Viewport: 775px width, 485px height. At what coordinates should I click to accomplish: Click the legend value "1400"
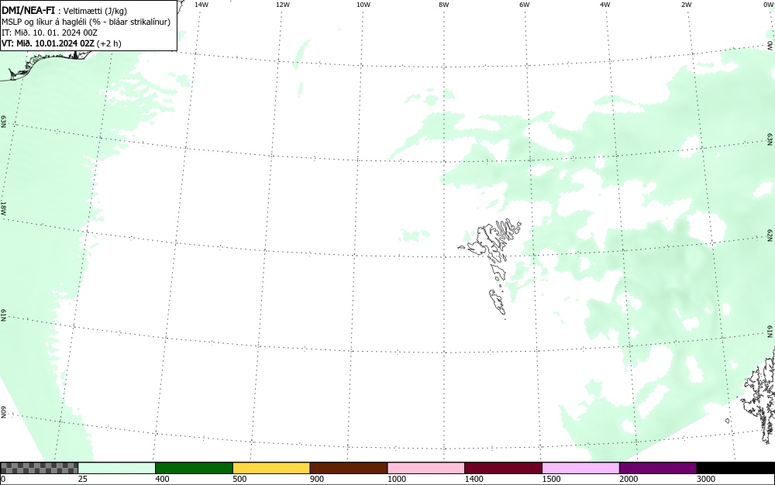(x=474, y=479)
